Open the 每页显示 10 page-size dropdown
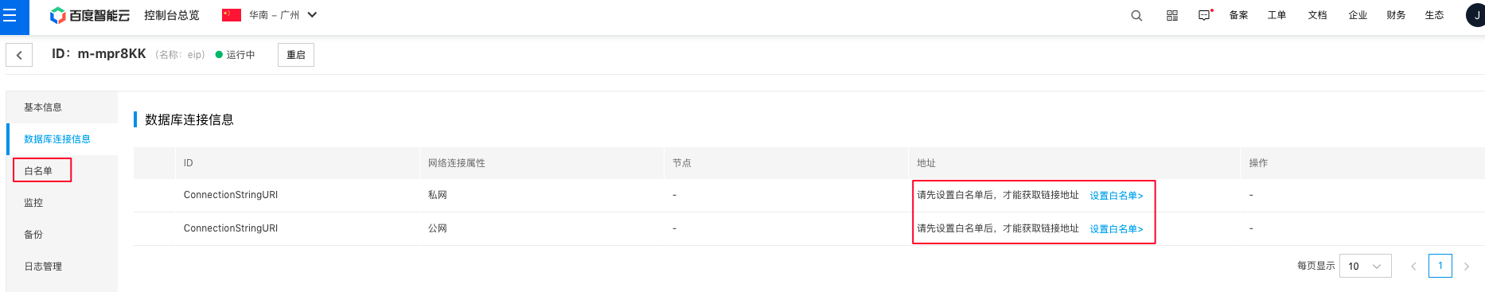Viewport: 1485px width, 292px height. (x=1366, y=266)
